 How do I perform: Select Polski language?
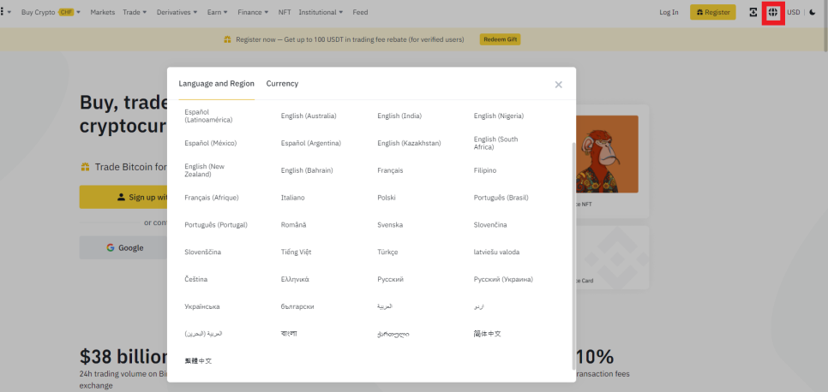[x=387, y=198]
